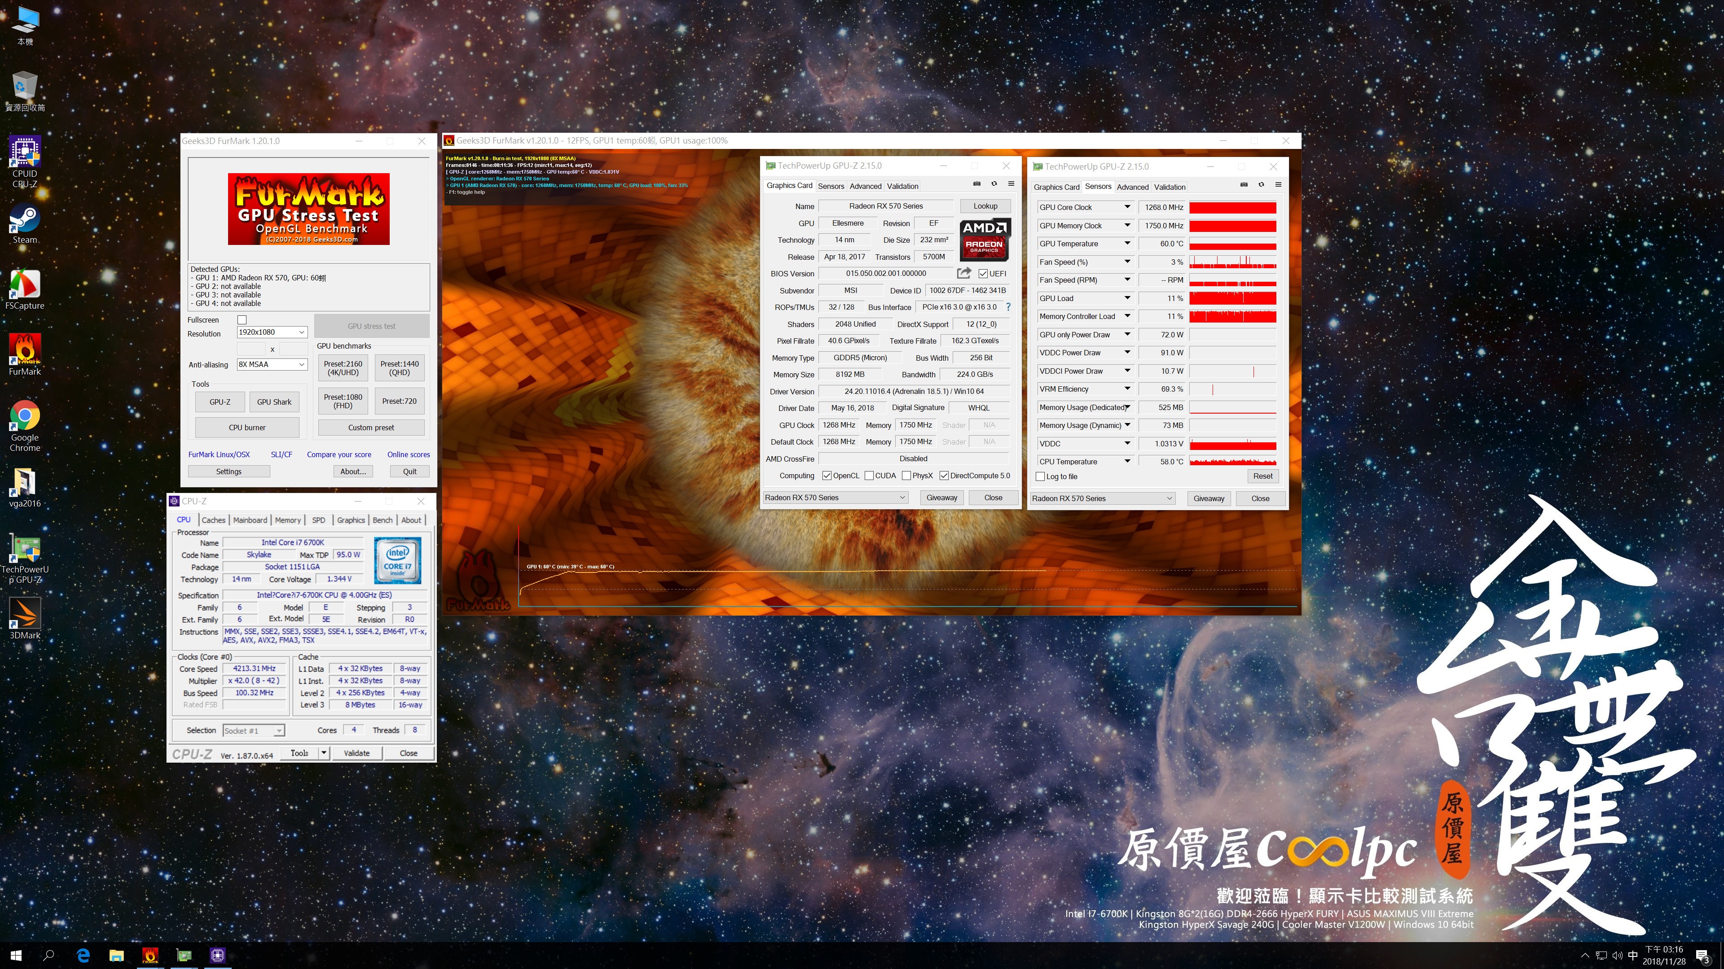Click Reset button in GPU-Z Sensors
1724x969 pixels.
tap(1263, 476)
